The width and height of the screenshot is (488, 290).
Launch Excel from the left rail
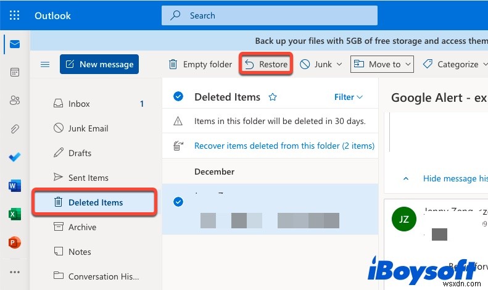pos(15,214)
